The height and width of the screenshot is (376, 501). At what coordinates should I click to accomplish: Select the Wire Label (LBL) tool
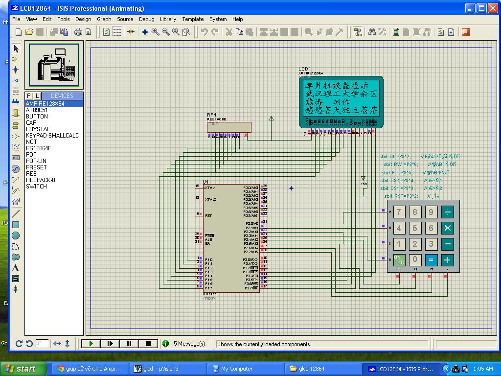click(16, 80)
